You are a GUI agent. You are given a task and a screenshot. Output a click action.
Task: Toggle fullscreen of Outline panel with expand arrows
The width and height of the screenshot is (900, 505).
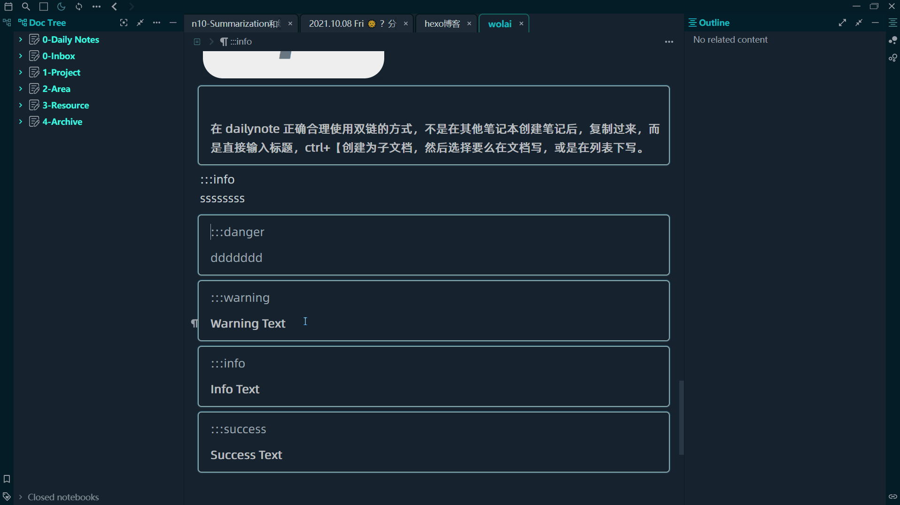point(843,22)
